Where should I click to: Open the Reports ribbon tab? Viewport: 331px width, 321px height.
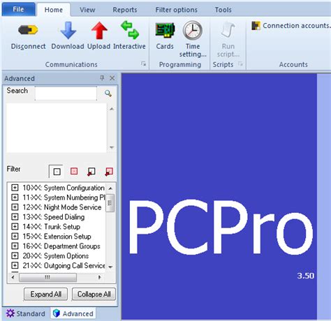tap(125, 10)
